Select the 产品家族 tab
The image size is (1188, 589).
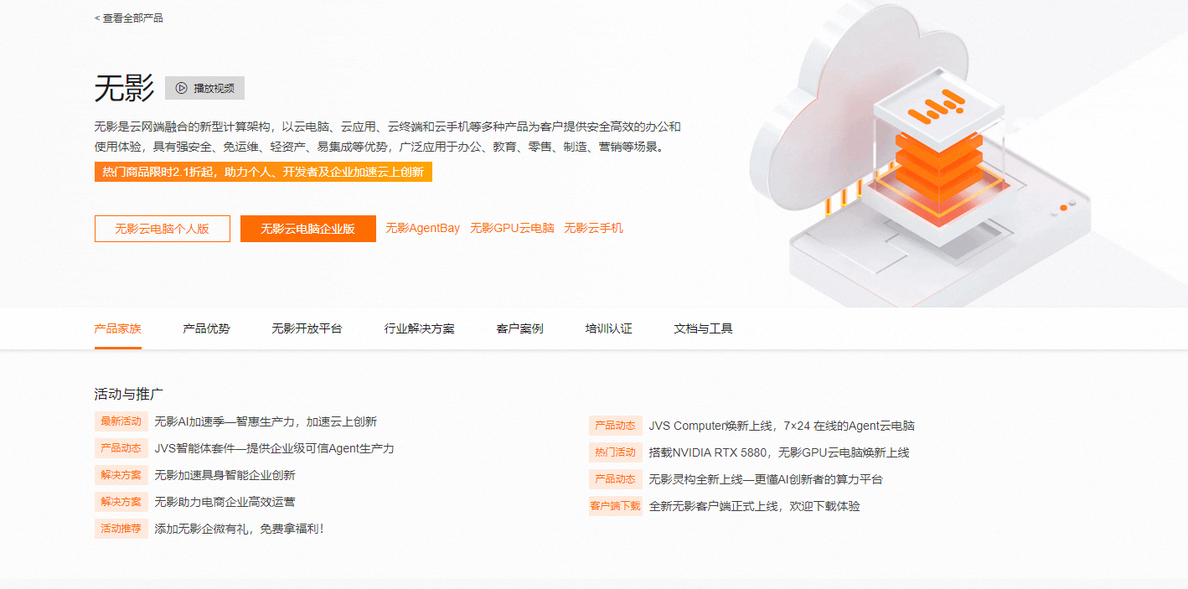tap(118, 328)
